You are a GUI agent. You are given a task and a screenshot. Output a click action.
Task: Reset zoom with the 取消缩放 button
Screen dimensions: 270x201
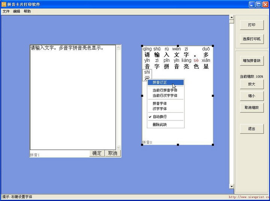252,108
